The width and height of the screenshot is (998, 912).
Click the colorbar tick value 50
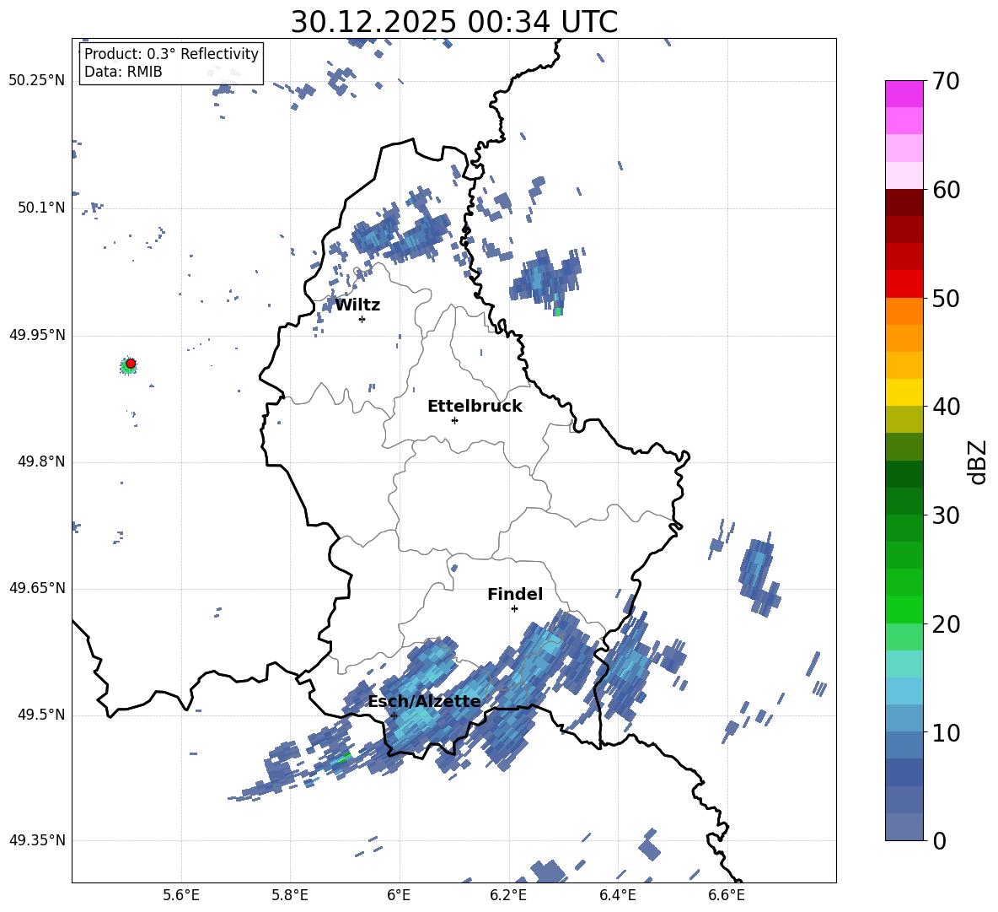947,298
